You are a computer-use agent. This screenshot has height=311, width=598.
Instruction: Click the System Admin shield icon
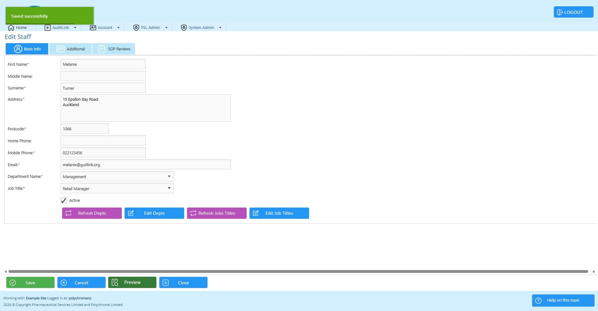(x=184, y=28)
